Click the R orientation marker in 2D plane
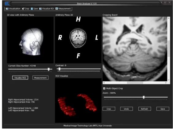The image size is (173, 129). click(x=60, y=37)
